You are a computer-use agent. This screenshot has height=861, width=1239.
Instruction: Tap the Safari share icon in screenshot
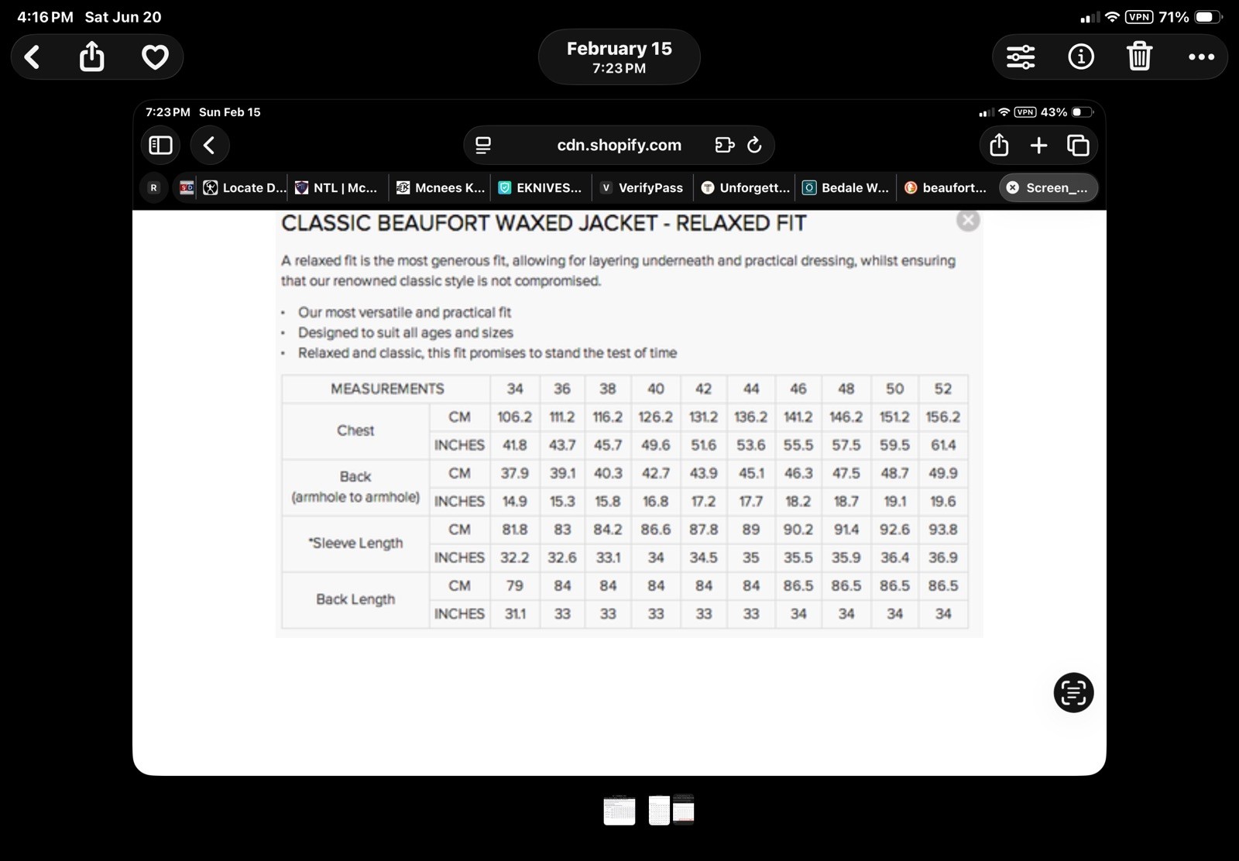tap(999, 145)
